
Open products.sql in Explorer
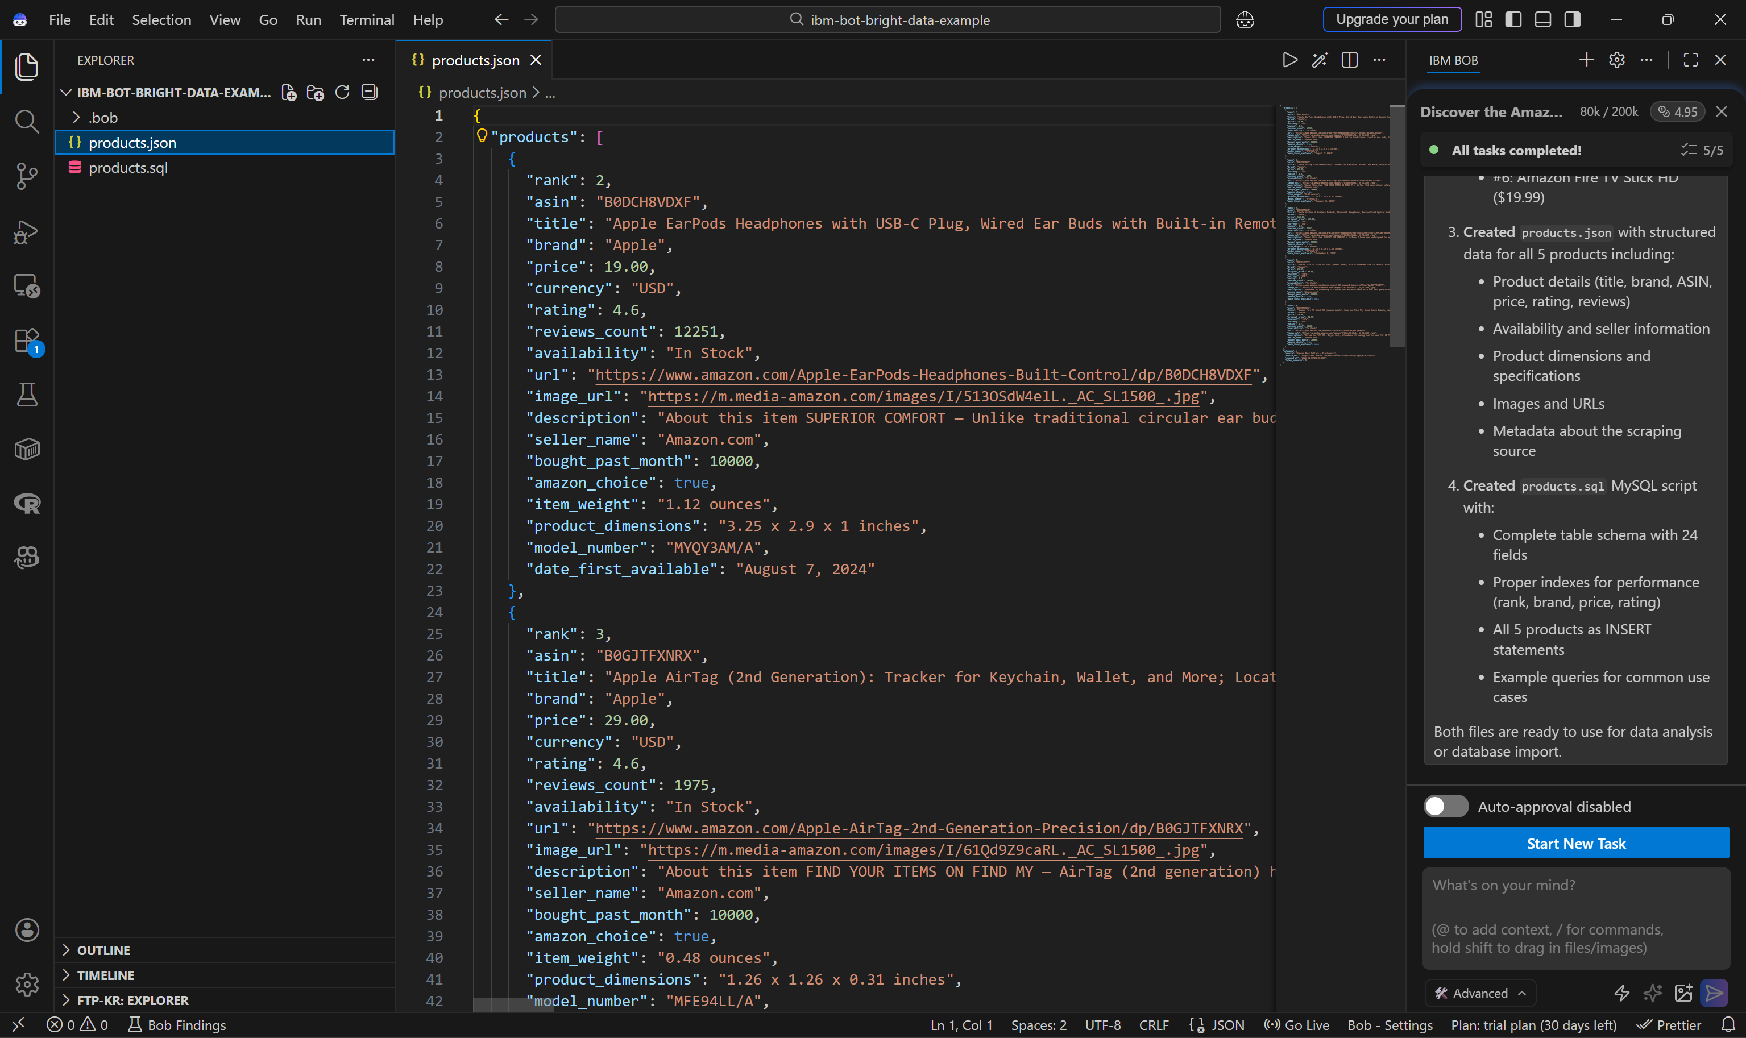pos(224,168)
